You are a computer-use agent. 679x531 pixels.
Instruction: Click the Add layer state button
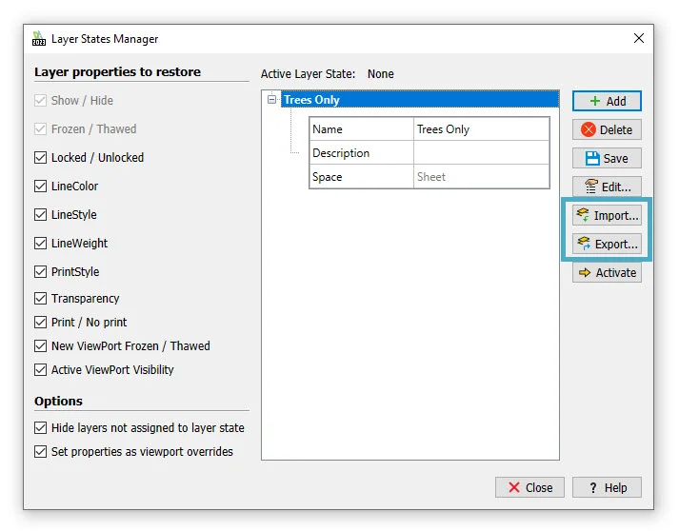607,101
